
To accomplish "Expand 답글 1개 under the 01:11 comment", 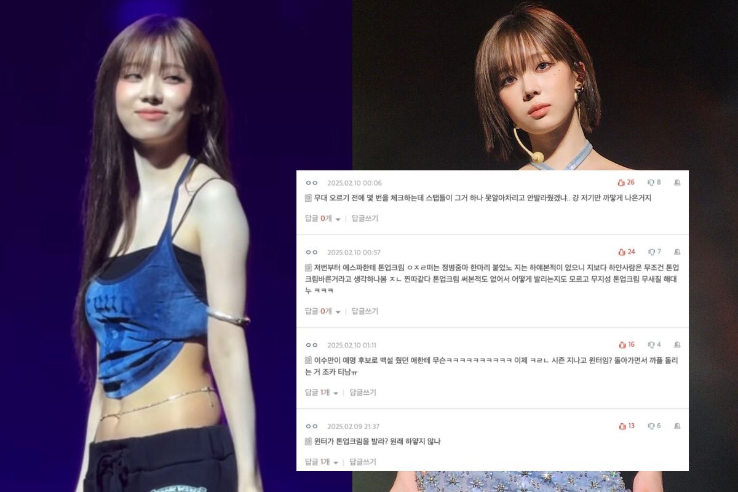I will coord(322,392).
